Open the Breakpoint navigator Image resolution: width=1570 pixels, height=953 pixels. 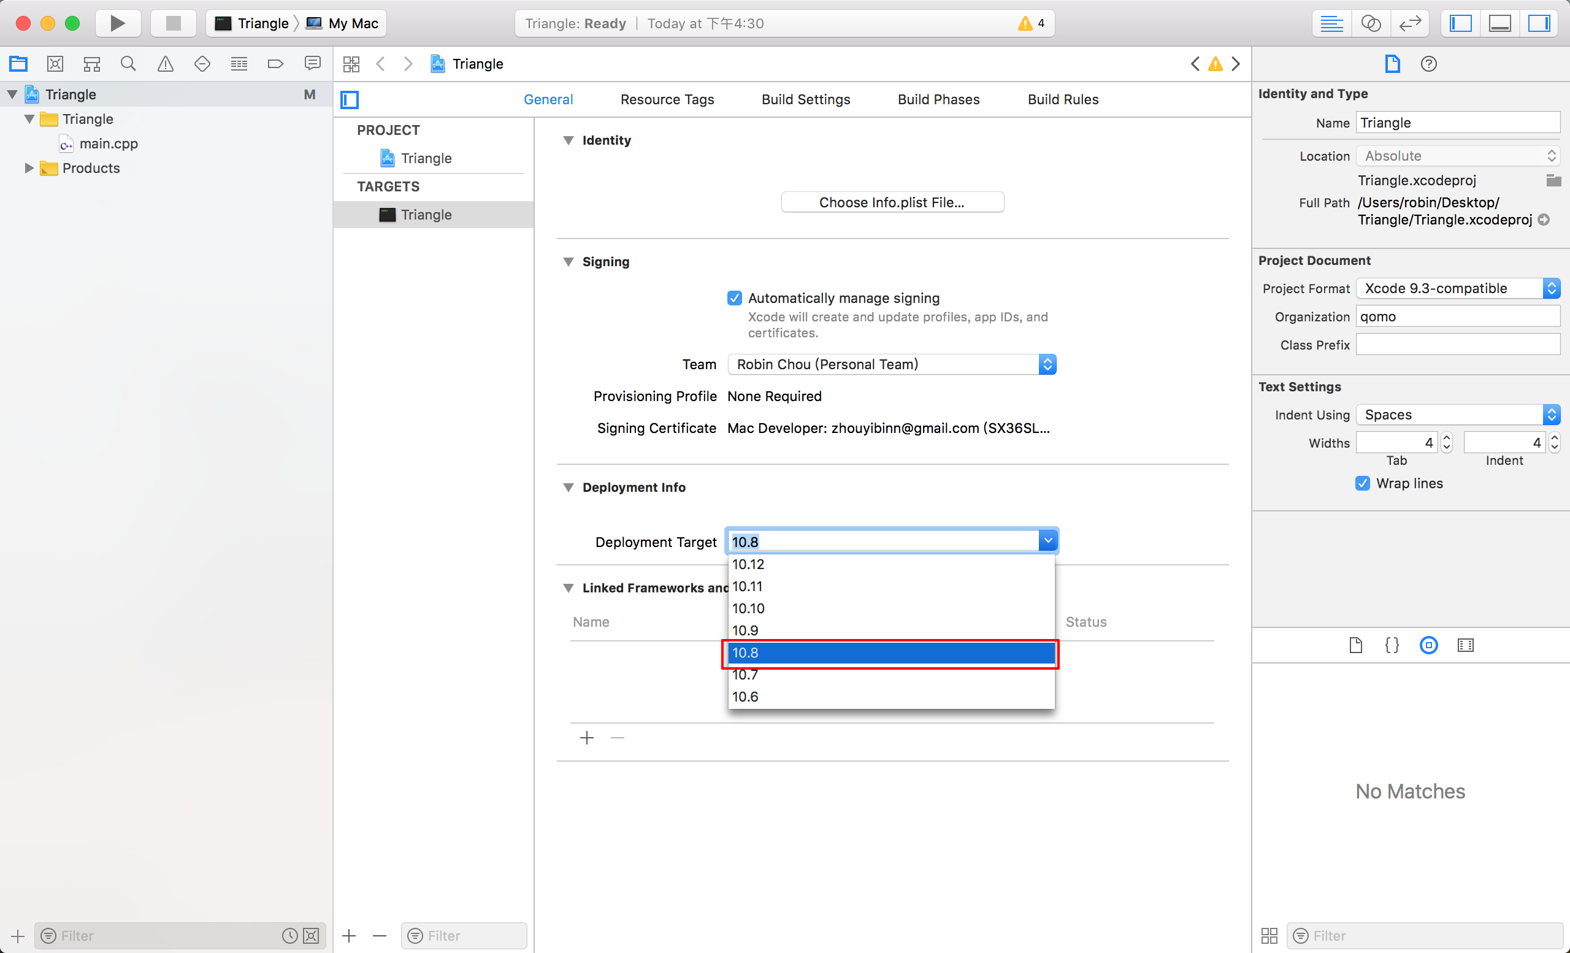tap(275, 64)
